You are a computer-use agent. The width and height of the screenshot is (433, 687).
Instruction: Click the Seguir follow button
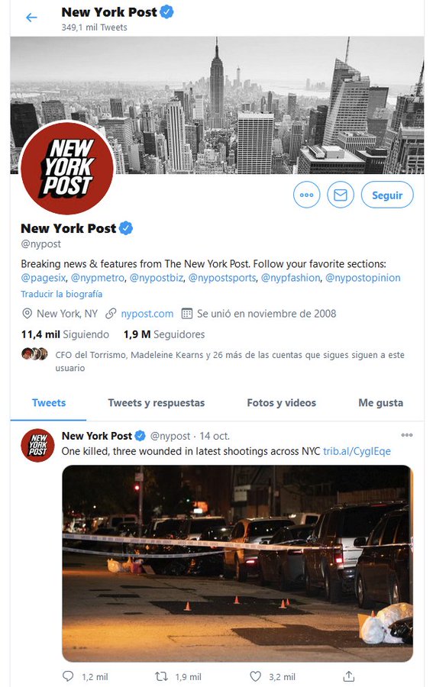point(387,195)
